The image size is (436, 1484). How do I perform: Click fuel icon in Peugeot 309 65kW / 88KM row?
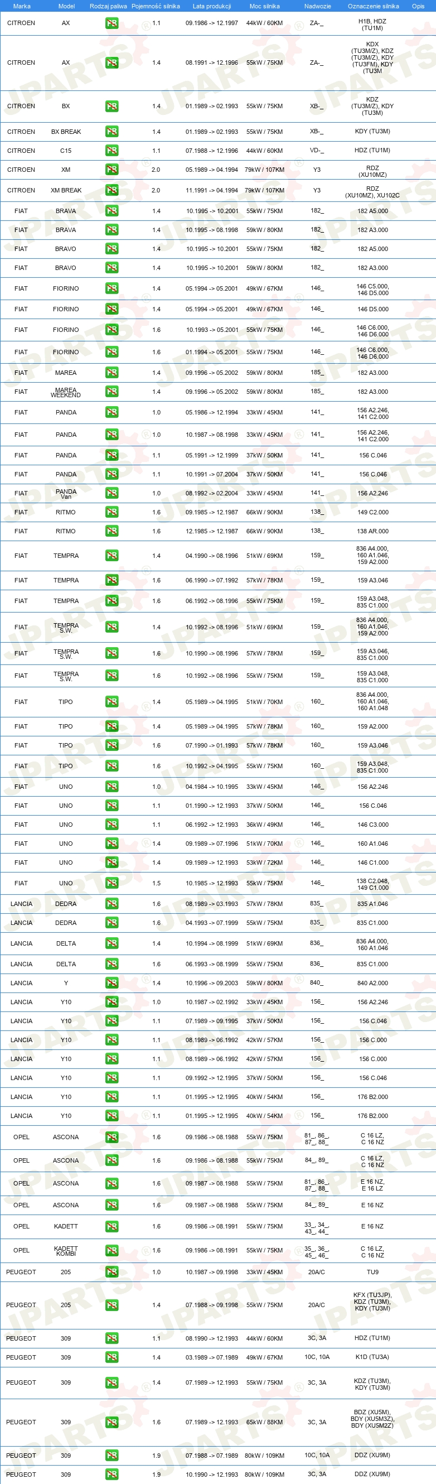point(112,1423)
